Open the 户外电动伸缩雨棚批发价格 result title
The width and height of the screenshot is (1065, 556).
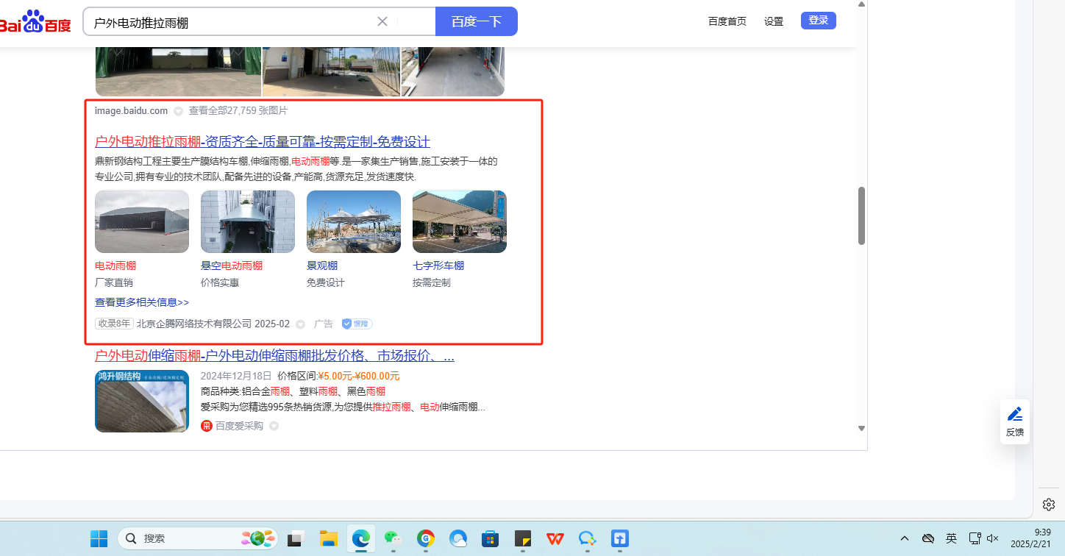(274, 356)
